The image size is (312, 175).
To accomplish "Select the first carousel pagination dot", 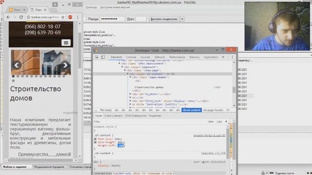I will (13, 76).
